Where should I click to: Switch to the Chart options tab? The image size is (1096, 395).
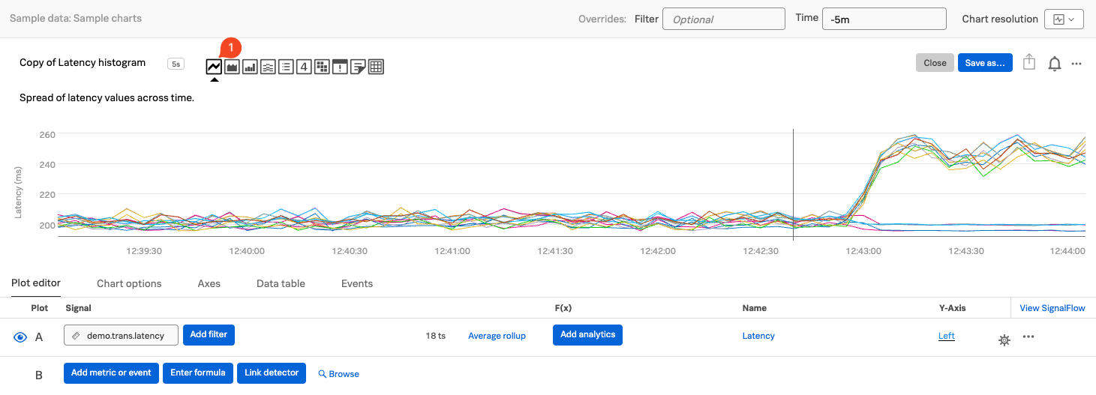pyautogui.click(x=129, y=283)
